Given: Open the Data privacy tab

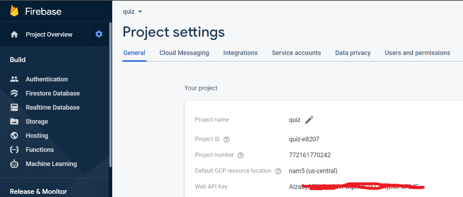Looking at the screenshot, I should click(353, 53).
